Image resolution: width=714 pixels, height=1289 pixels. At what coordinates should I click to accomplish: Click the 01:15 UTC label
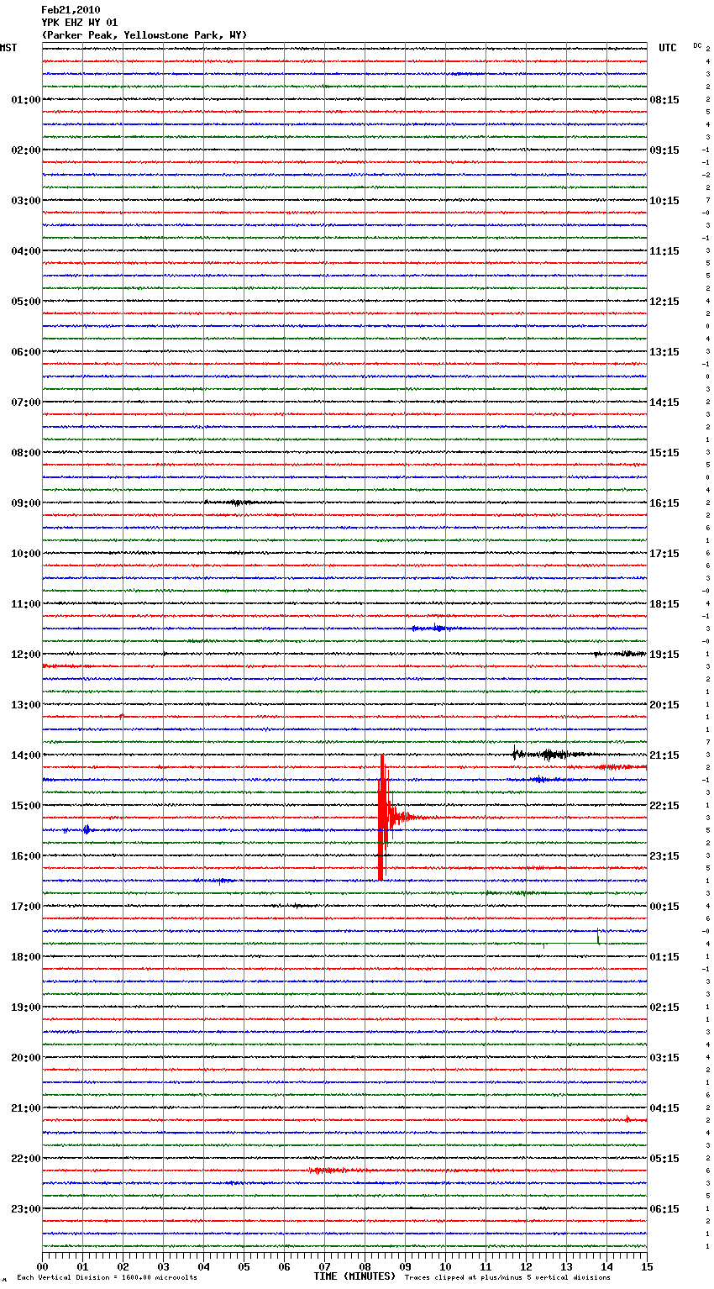coord(664,957)
